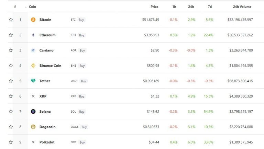
Task: Click the XRP logo icon
Action: point(33,96)
